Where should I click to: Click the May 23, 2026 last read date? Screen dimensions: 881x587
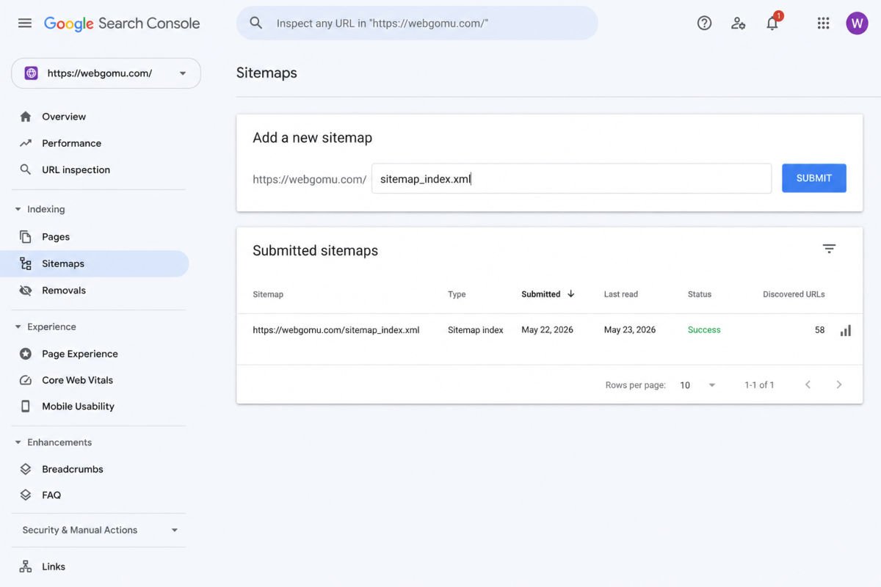click(630, 330)
